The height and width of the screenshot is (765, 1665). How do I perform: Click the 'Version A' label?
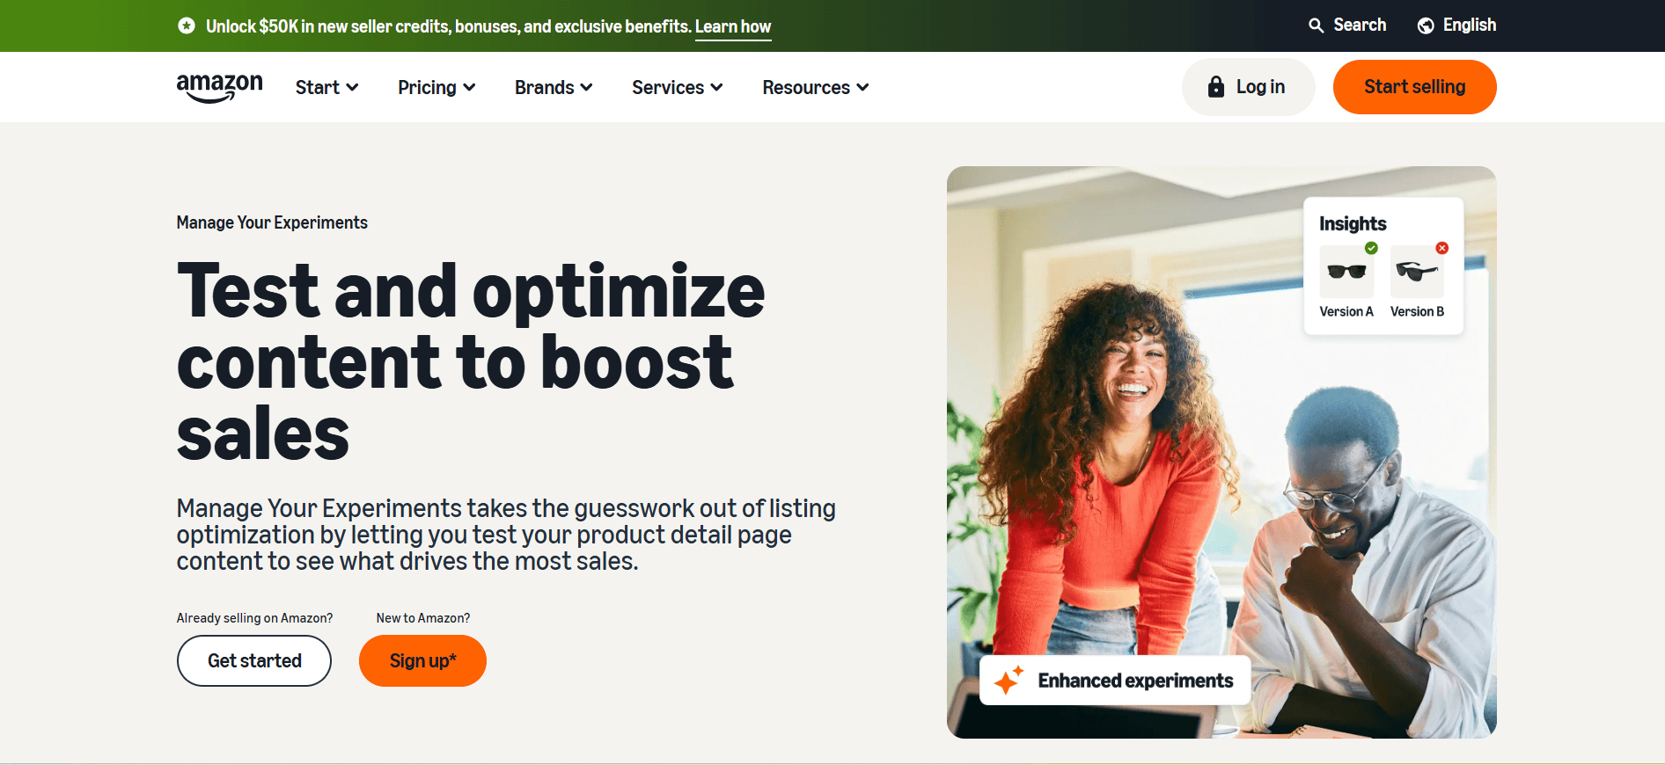pos(1346,311)
